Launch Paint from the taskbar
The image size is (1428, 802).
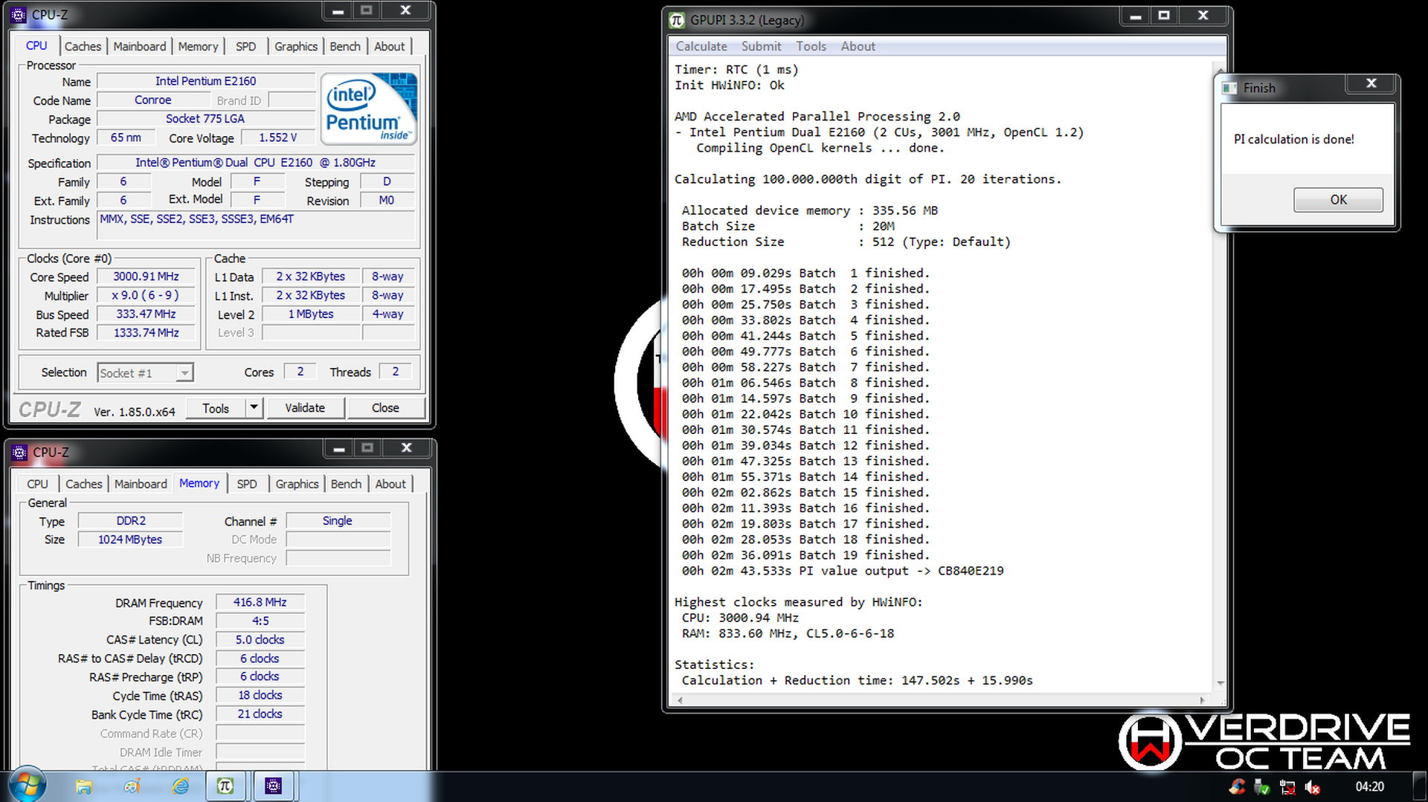point(132,786)
